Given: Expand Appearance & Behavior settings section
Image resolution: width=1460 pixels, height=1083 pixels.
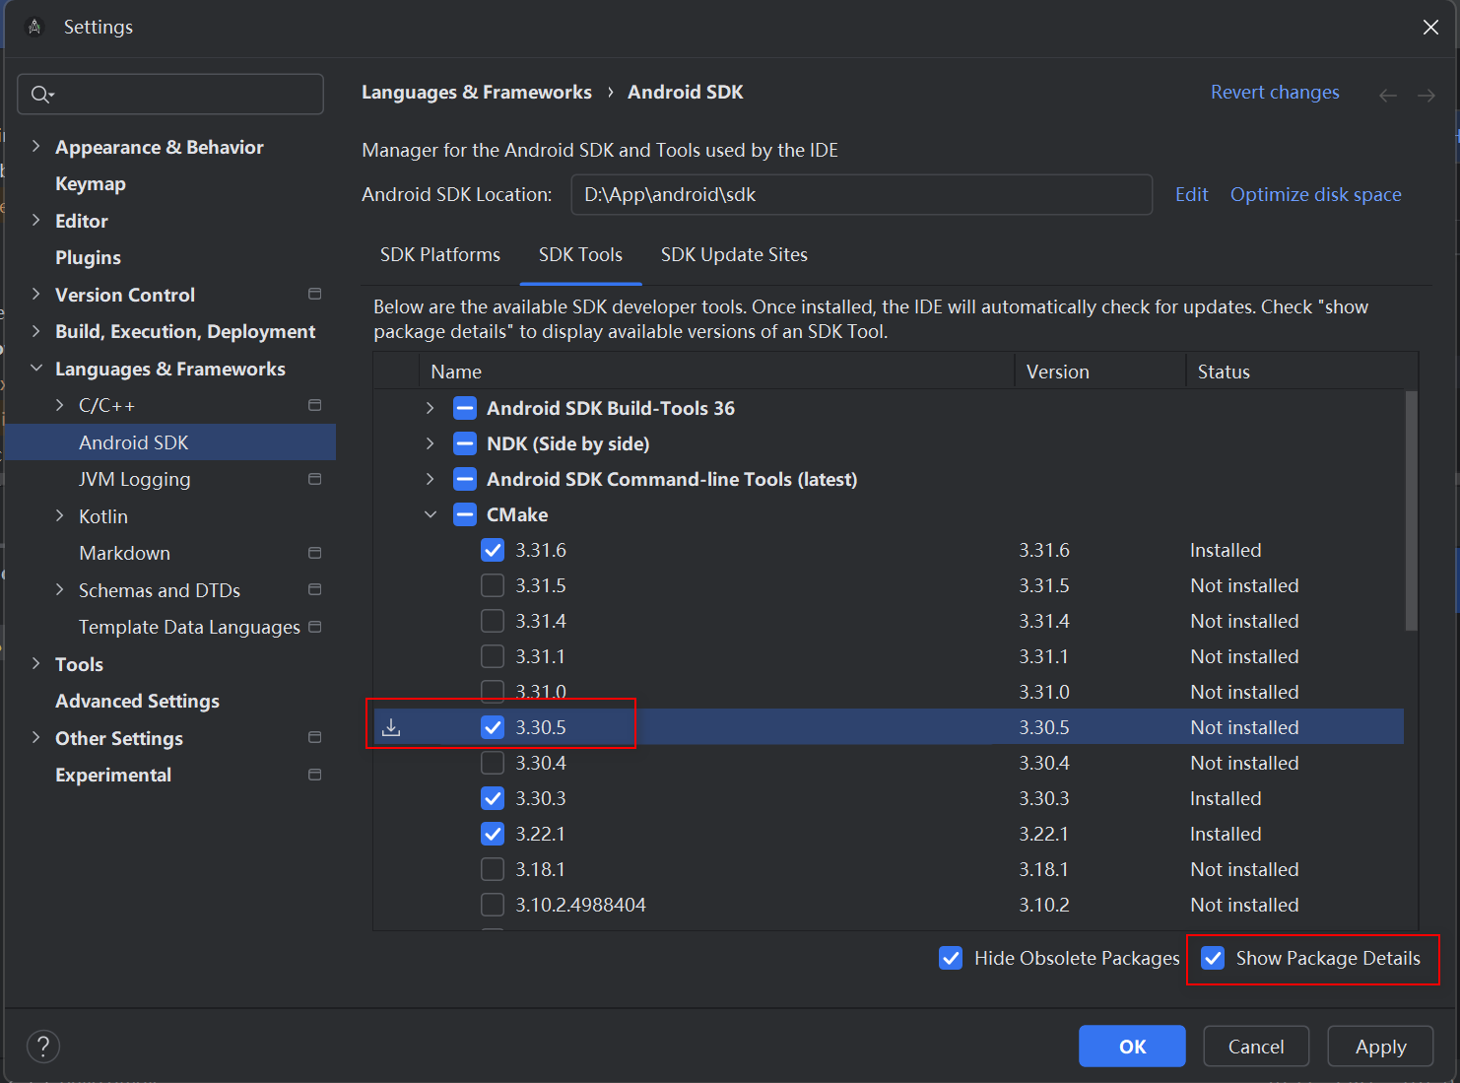Looking at the screenshot, I should tap(35, 146).
